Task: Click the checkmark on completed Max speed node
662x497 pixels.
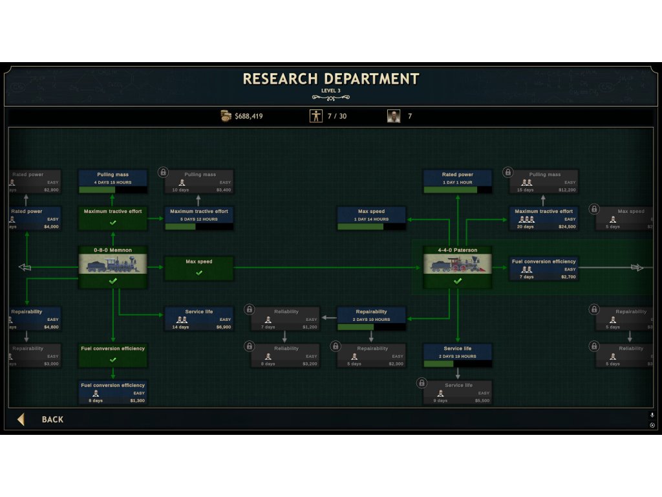Action: coord(199,272)
